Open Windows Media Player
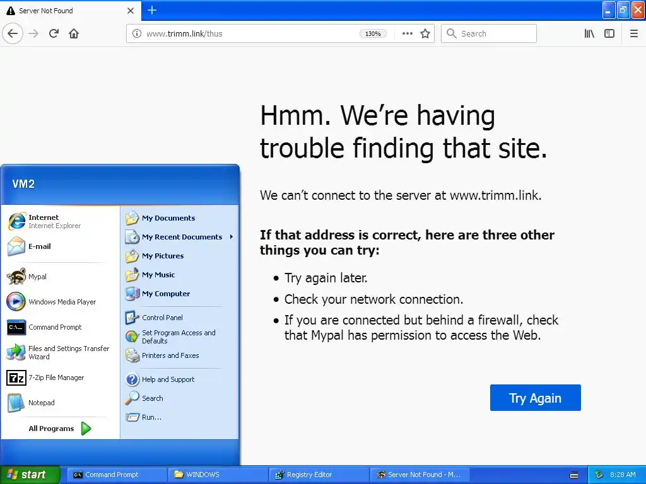The image size is (646, 484). click(x=60, y=302)
